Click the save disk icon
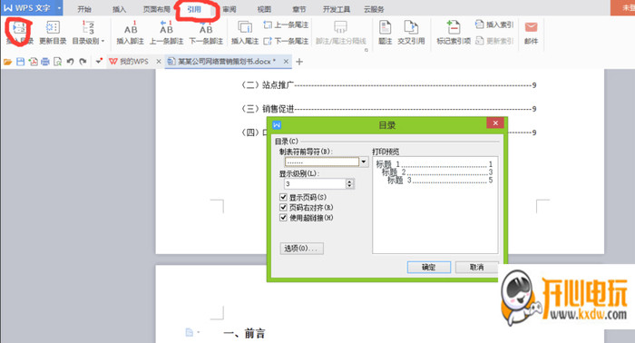Image resolution: width=635 pixels, height=343 pixels. point(21,62)
